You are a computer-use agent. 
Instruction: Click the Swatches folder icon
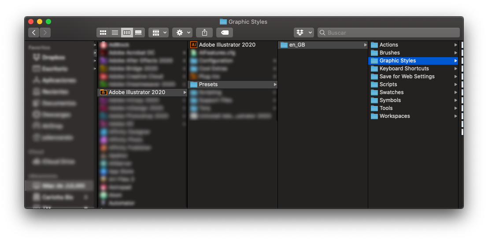(x=374, y=92)
